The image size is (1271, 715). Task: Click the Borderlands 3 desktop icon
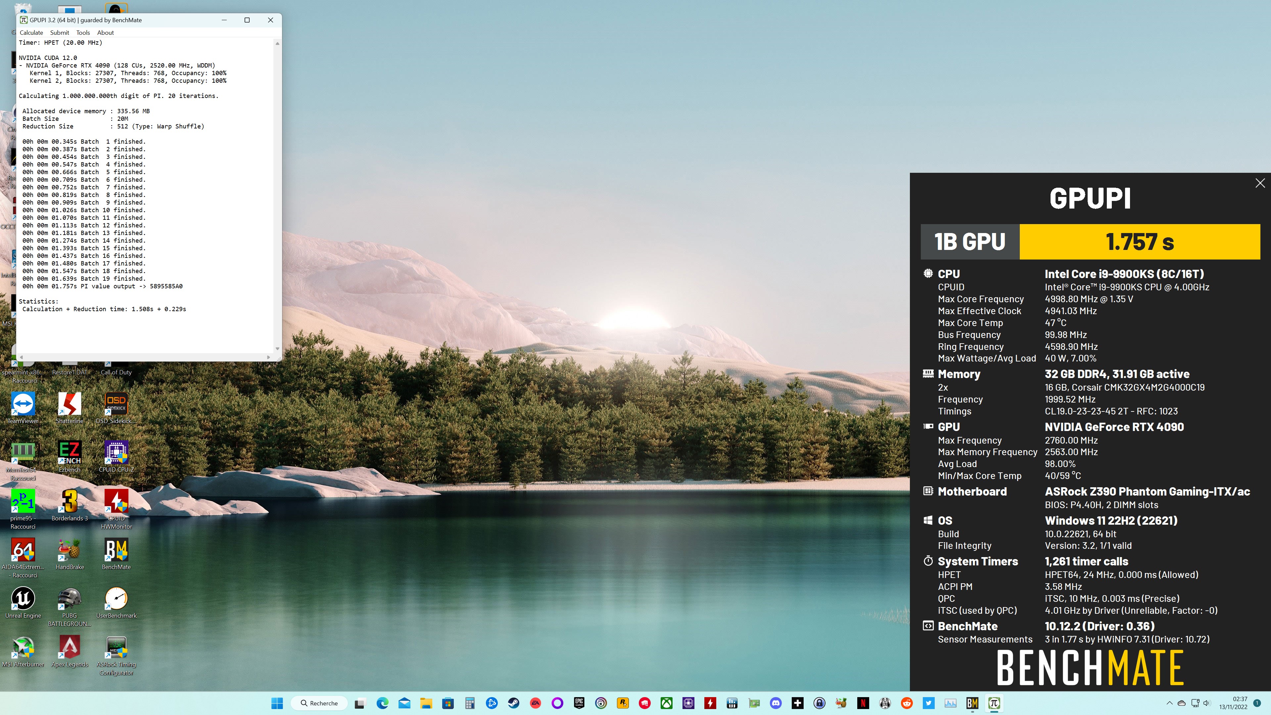tap(70, 505)
